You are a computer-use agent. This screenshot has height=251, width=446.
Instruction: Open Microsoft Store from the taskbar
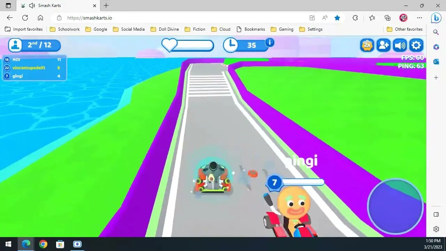click(60, 244)
